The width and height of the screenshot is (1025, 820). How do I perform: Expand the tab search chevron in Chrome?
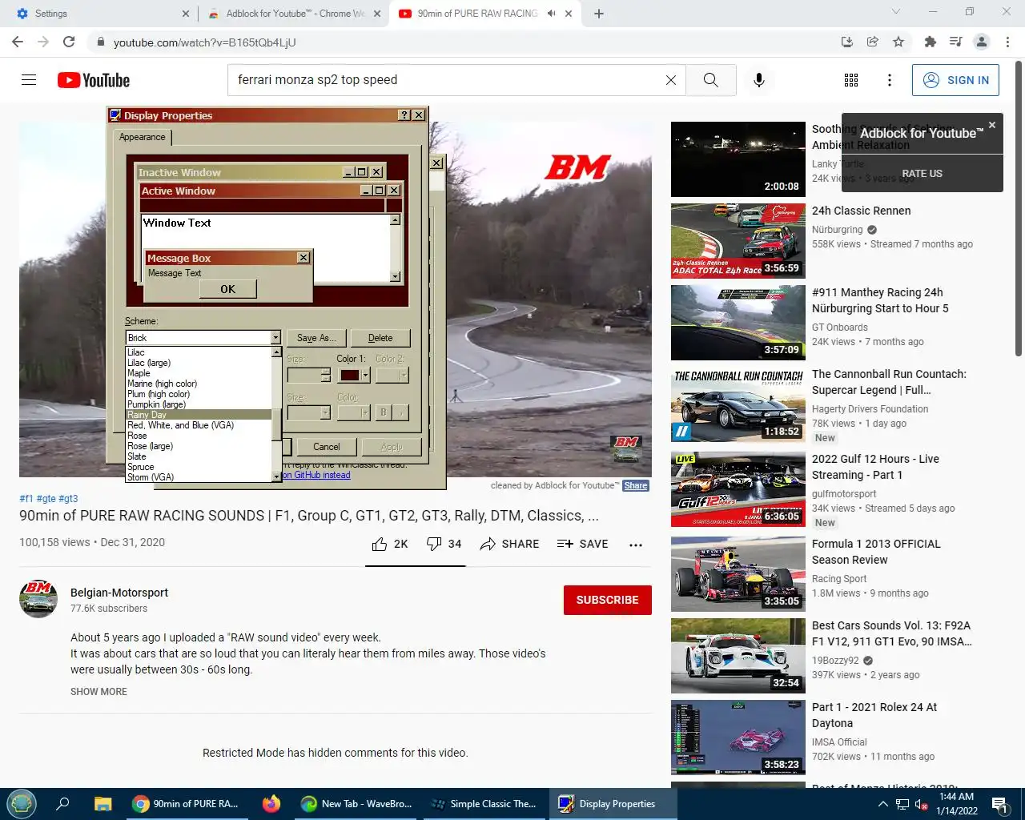(896, 12)
